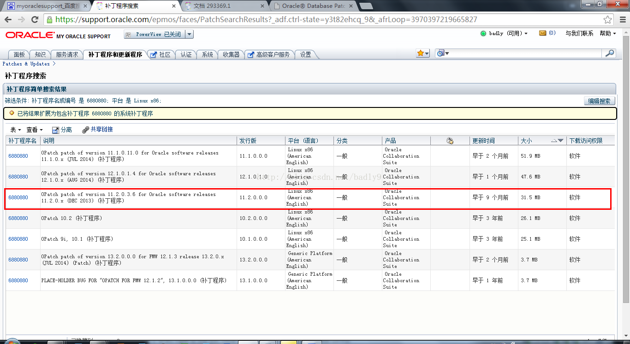Open patch 6880880 for version 11.1.0.0.0
This screenshot has height=344, width=630.
18,156
